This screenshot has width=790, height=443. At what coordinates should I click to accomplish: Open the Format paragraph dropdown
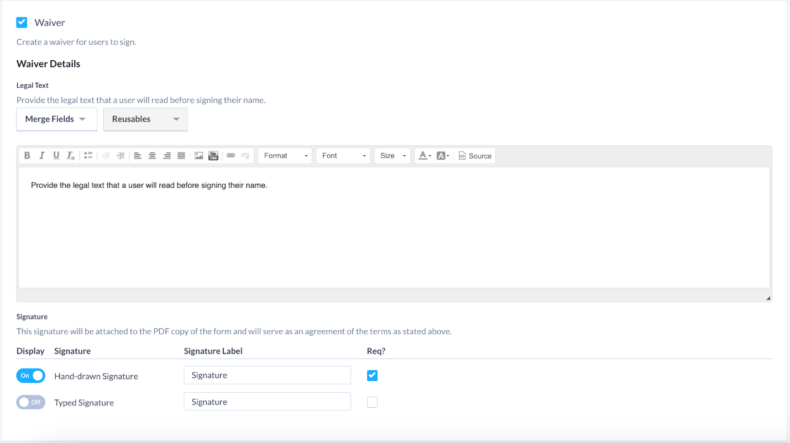click(284, 155)
